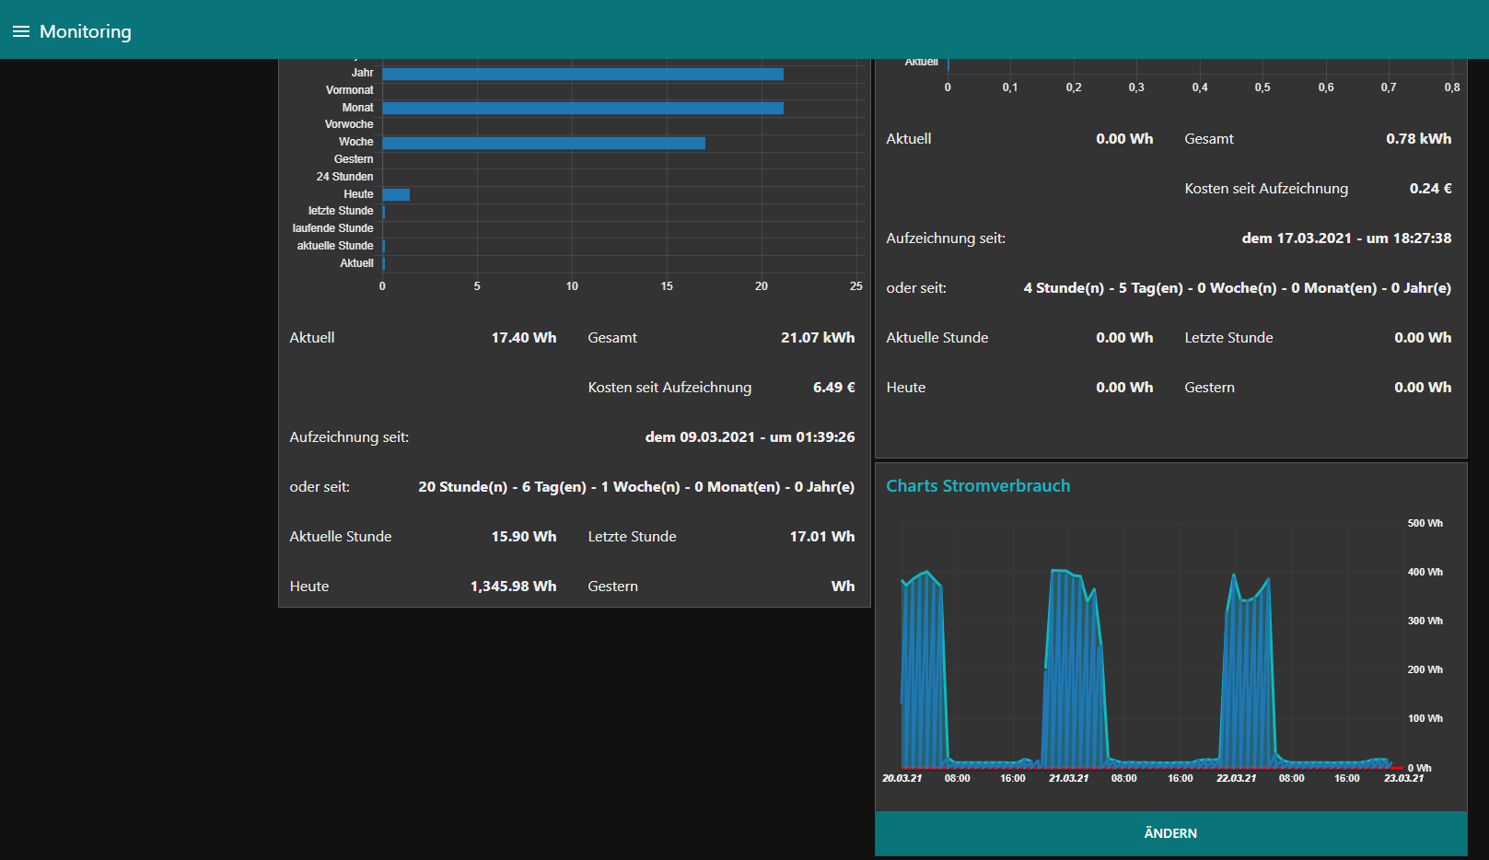Select the Monat bar in chart
The width and height of the screenshot is (1489, 860).
tap(583, 109)
